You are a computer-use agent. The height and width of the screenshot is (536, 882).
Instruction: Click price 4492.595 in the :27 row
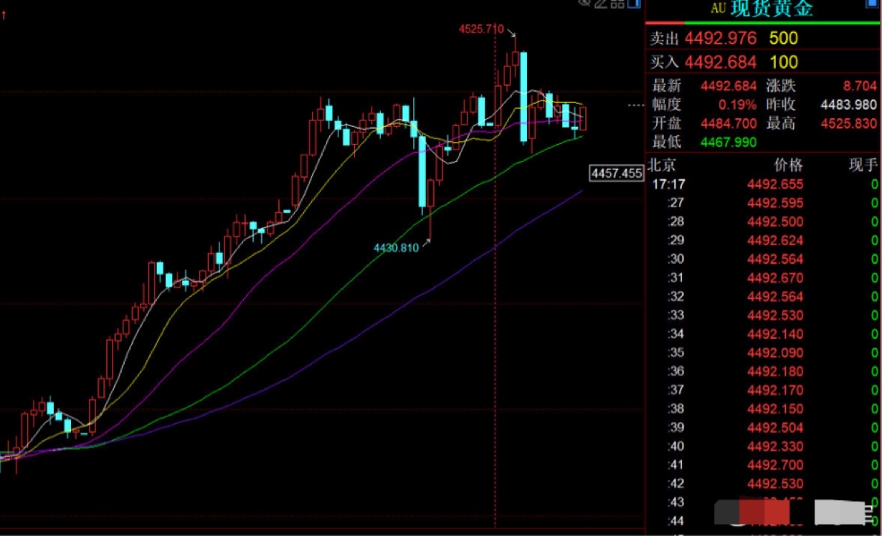coord(775,203)
